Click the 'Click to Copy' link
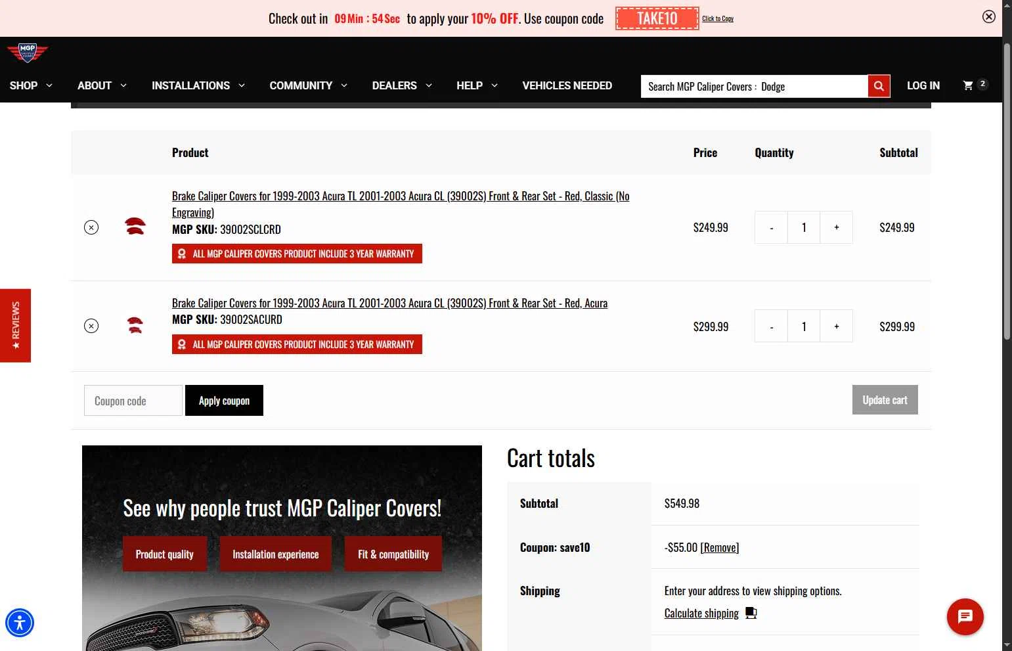 coord(718,18)
